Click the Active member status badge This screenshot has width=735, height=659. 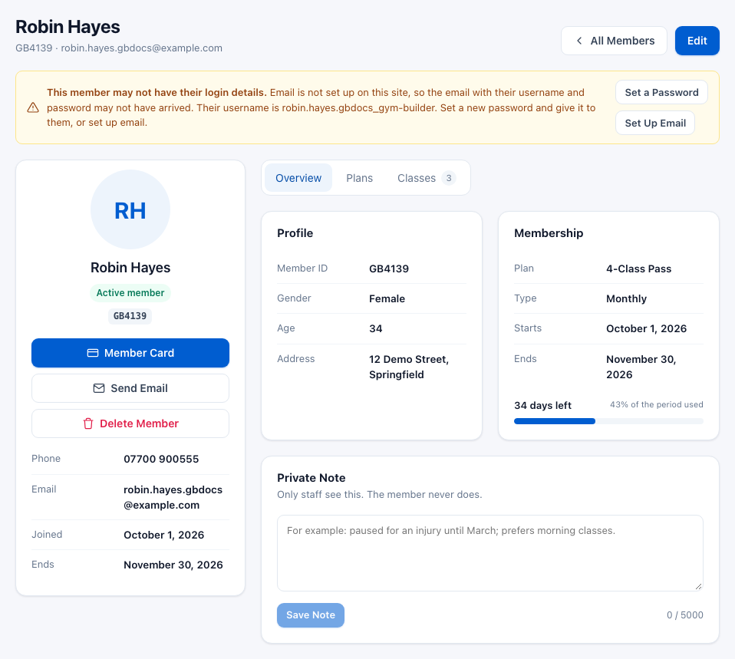pos(130,293)
